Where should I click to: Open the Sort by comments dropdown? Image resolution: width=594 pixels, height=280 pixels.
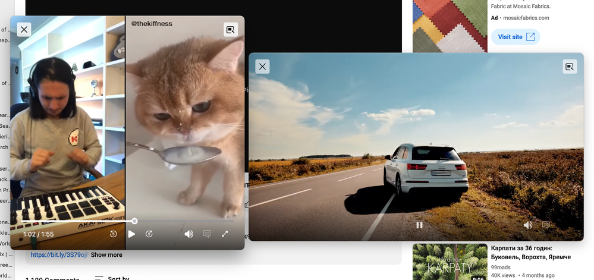pyautogui.click(x=112, y=278)
